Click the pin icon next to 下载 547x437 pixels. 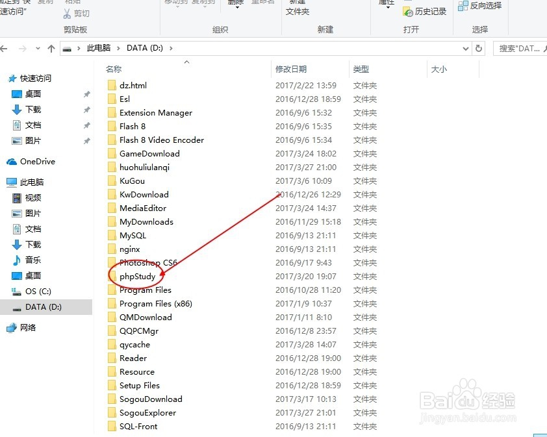pos(87,110)
